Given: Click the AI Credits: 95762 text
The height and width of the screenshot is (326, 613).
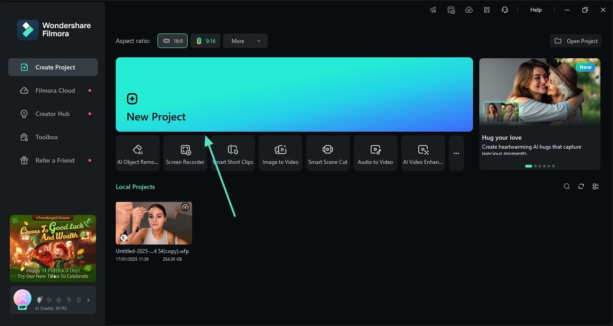Looking at the screenshot, I should [x=51, y=309].
